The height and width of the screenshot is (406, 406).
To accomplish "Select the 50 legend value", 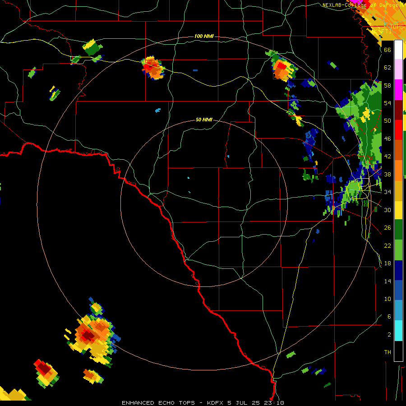I will tap(388, 121).
